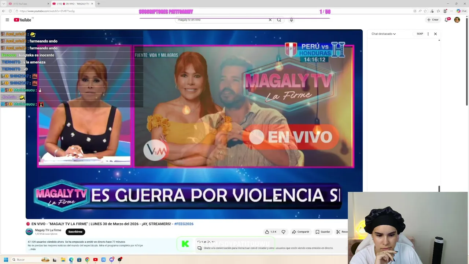Open Microsoft Store from taskbar
The image size is (469, 264).
79,260
